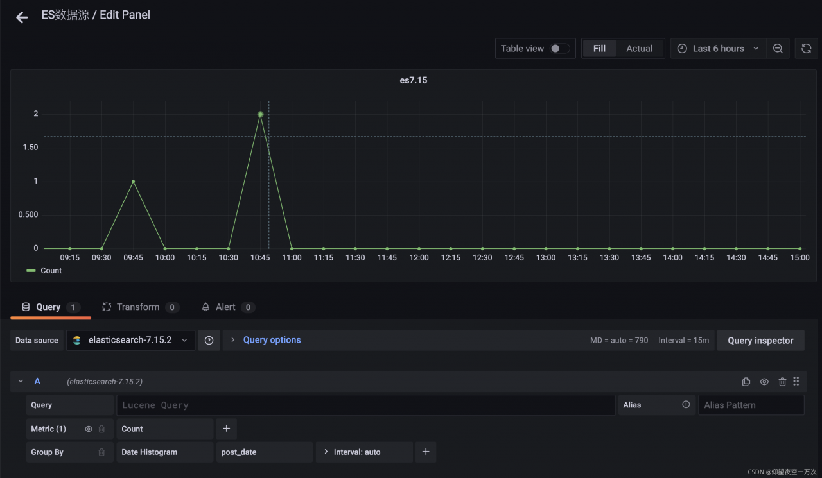Click the es7.15 panel title
This screenshot has width=822, height=478.
414,81
